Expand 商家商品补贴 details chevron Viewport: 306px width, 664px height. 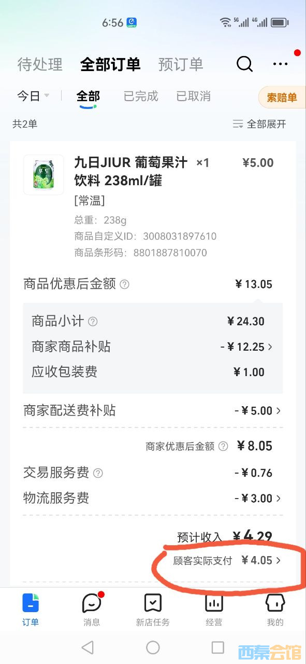click(x=270, y=347)
